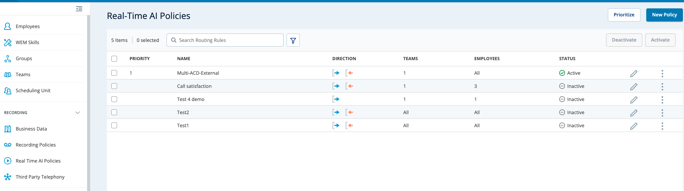Click the Recording Policies voicemail icon
This screenshot has height=191, width=684.
pyautogui.click(x=8, y=145)
